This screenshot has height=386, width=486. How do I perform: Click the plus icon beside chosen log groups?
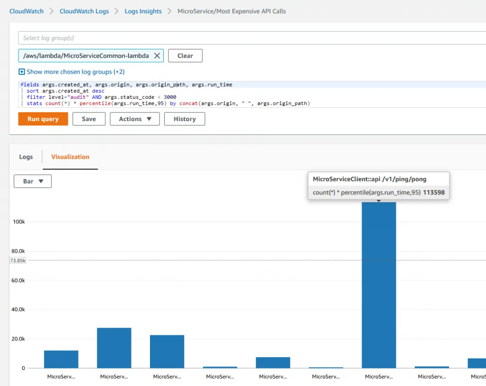[x=21, y=72]
